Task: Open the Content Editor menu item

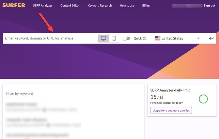Action: pos(70,5)
